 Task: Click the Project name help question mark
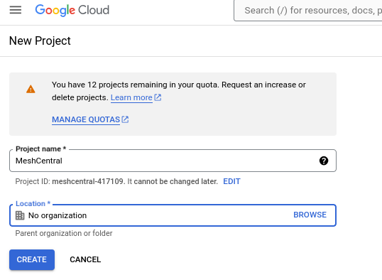click(x=324, y=161)
